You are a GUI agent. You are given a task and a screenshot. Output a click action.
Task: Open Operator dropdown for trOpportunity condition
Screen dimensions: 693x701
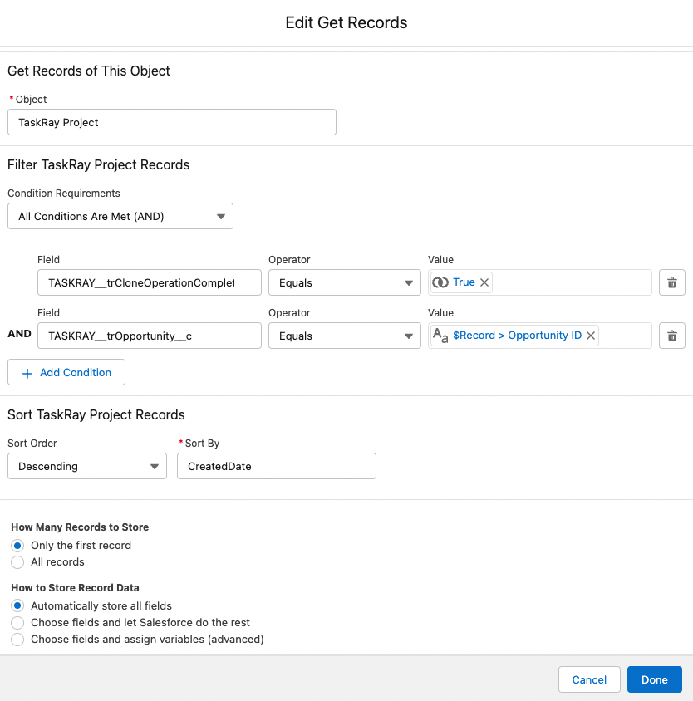tap(345, 336)
